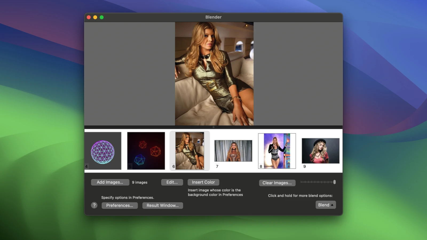Click the Clear Images... button

click(277, 183)
